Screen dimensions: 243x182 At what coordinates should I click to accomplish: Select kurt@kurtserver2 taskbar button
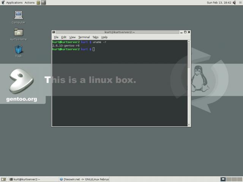tap(33, 179)
